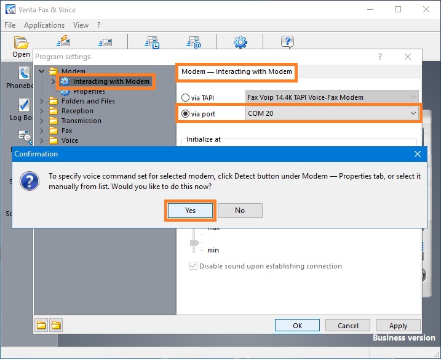
Task: Open the COM 20 port dropdown
Action: pyautogui.click(x=332, y=113)
